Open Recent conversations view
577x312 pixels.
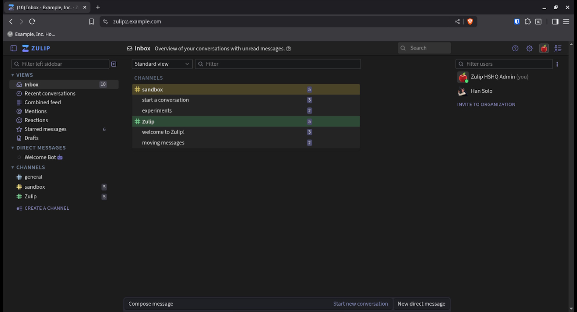(x=50, y=94)
